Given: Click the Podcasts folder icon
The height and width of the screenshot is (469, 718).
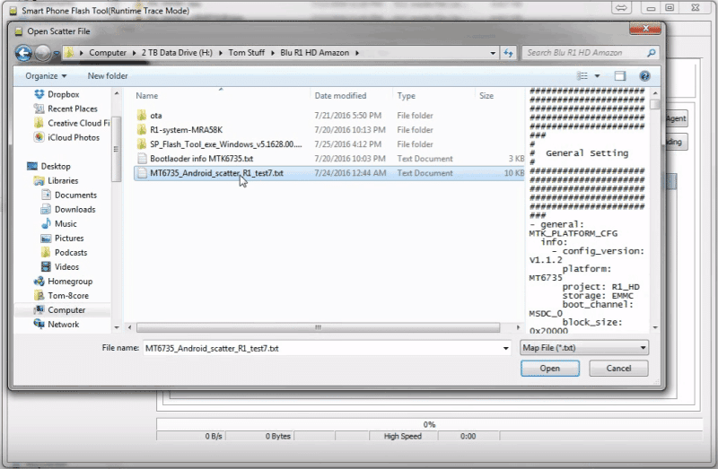Looking at the screenshot, I should tap(47, 253).
